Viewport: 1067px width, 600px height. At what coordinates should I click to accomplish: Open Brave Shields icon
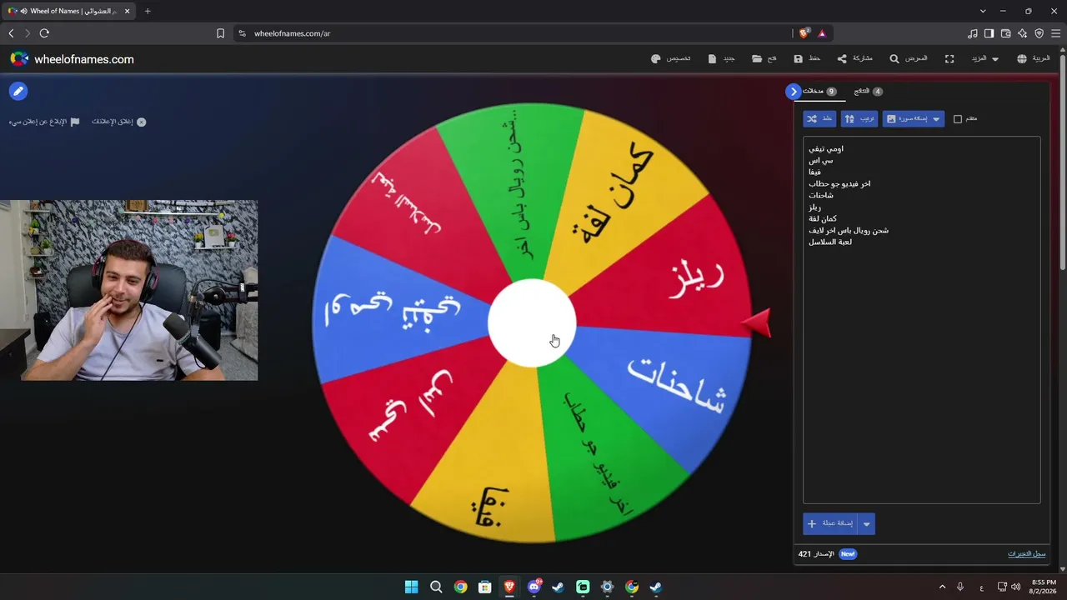pyautogui.click(x=804, y=33)
